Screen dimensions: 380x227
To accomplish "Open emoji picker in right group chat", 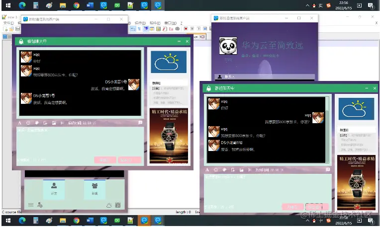I will tap(216, 170).
